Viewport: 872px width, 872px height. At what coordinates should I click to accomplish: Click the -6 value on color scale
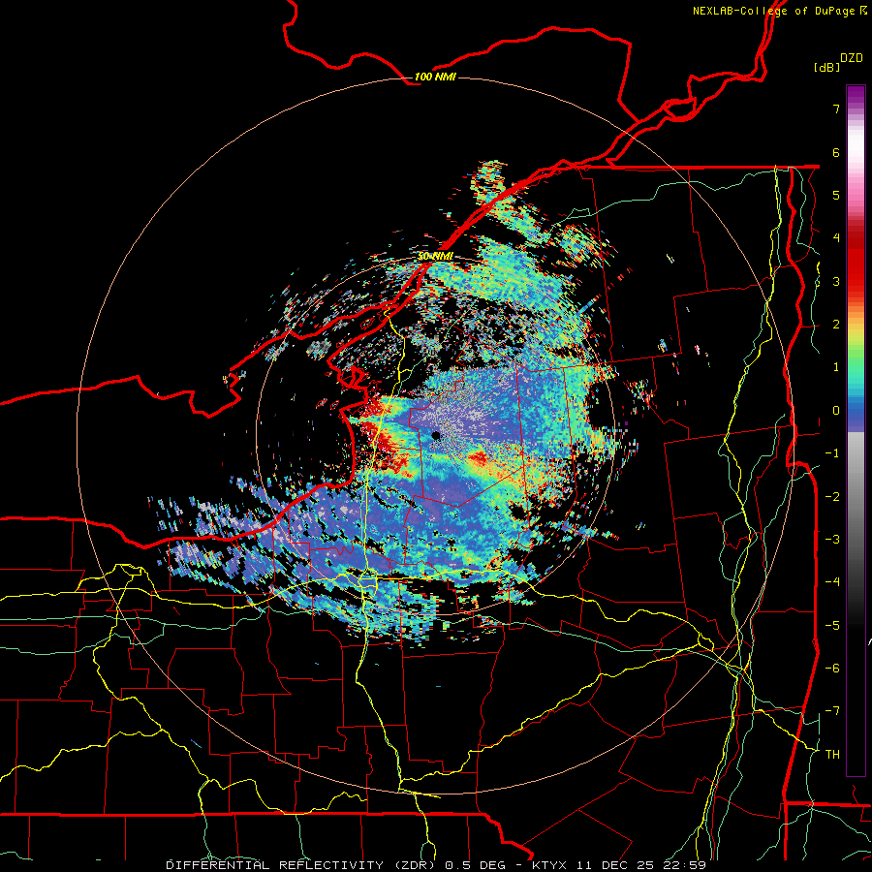click(832, 669)
